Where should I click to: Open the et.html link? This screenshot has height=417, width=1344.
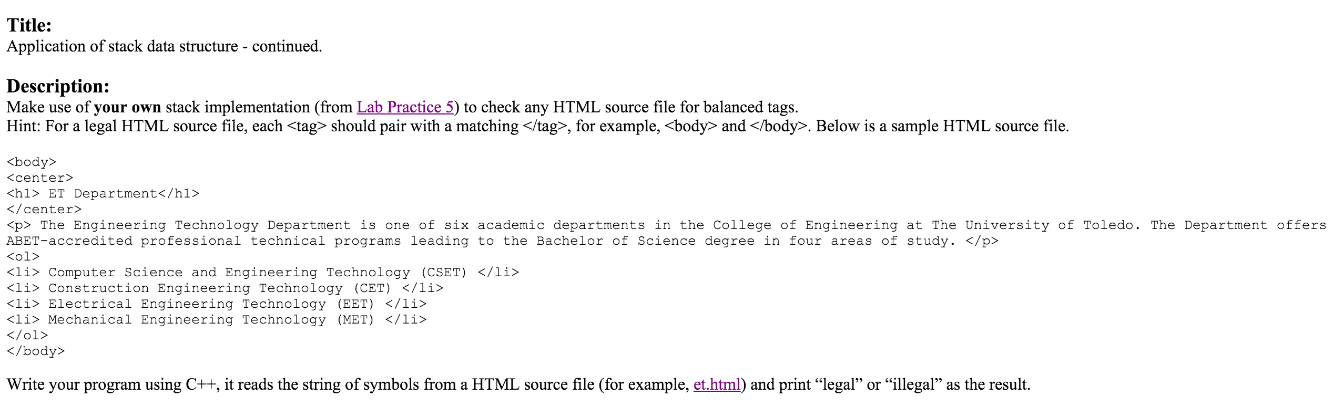tap(717, 384)
